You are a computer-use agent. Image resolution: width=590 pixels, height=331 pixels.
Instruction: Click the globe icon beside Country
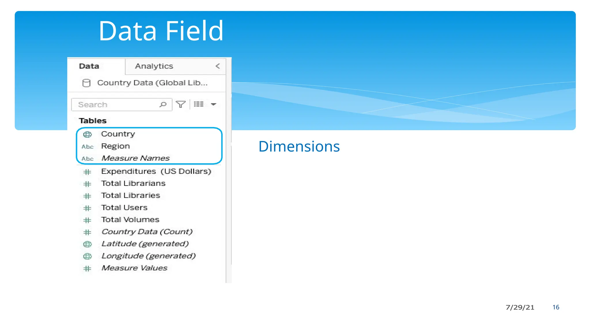pos(87,134)
